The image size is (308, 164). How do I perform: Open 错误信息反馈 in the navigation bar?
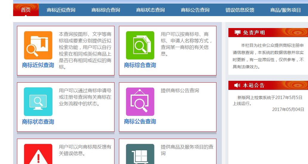240,10
